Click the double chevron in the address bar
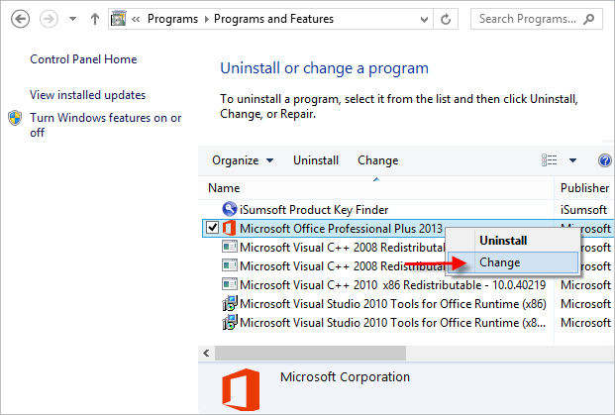This screenshot has height=415, width=615. pos(136,19)
